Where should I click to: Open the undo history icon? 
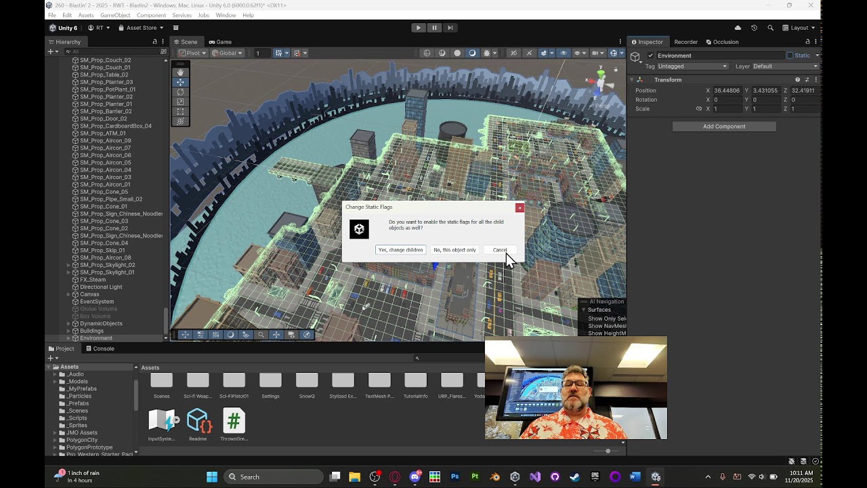[754, 28]
